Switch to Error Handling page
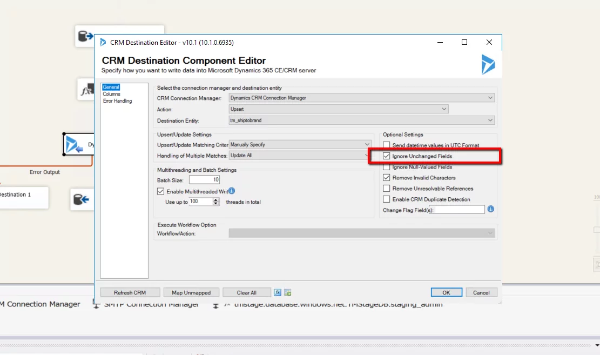Screen dimensions: 600x355 [118, 101]
